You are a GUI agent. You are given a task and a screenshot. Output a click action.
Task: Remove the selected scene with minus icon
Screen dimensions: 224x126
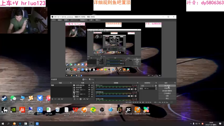coord(55,99)
